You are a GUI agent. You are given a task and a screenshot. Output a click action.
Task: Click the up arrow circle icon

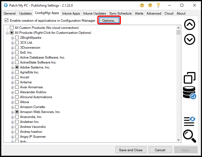point(189,25)
